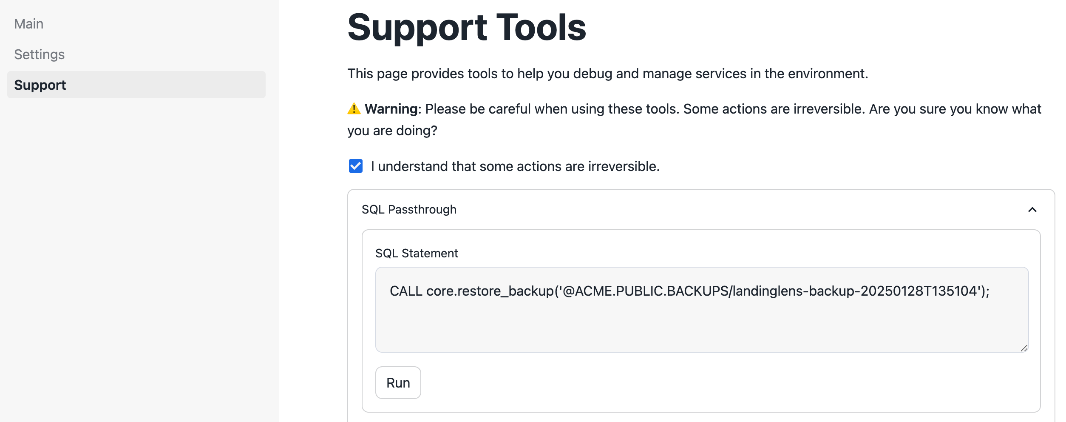Disable the acknowledgment checkbox above SQL Passthrough
Screen dimensions: 1066x422
355,166
